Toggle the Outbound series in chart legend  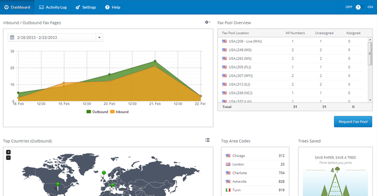pos(97,112)
